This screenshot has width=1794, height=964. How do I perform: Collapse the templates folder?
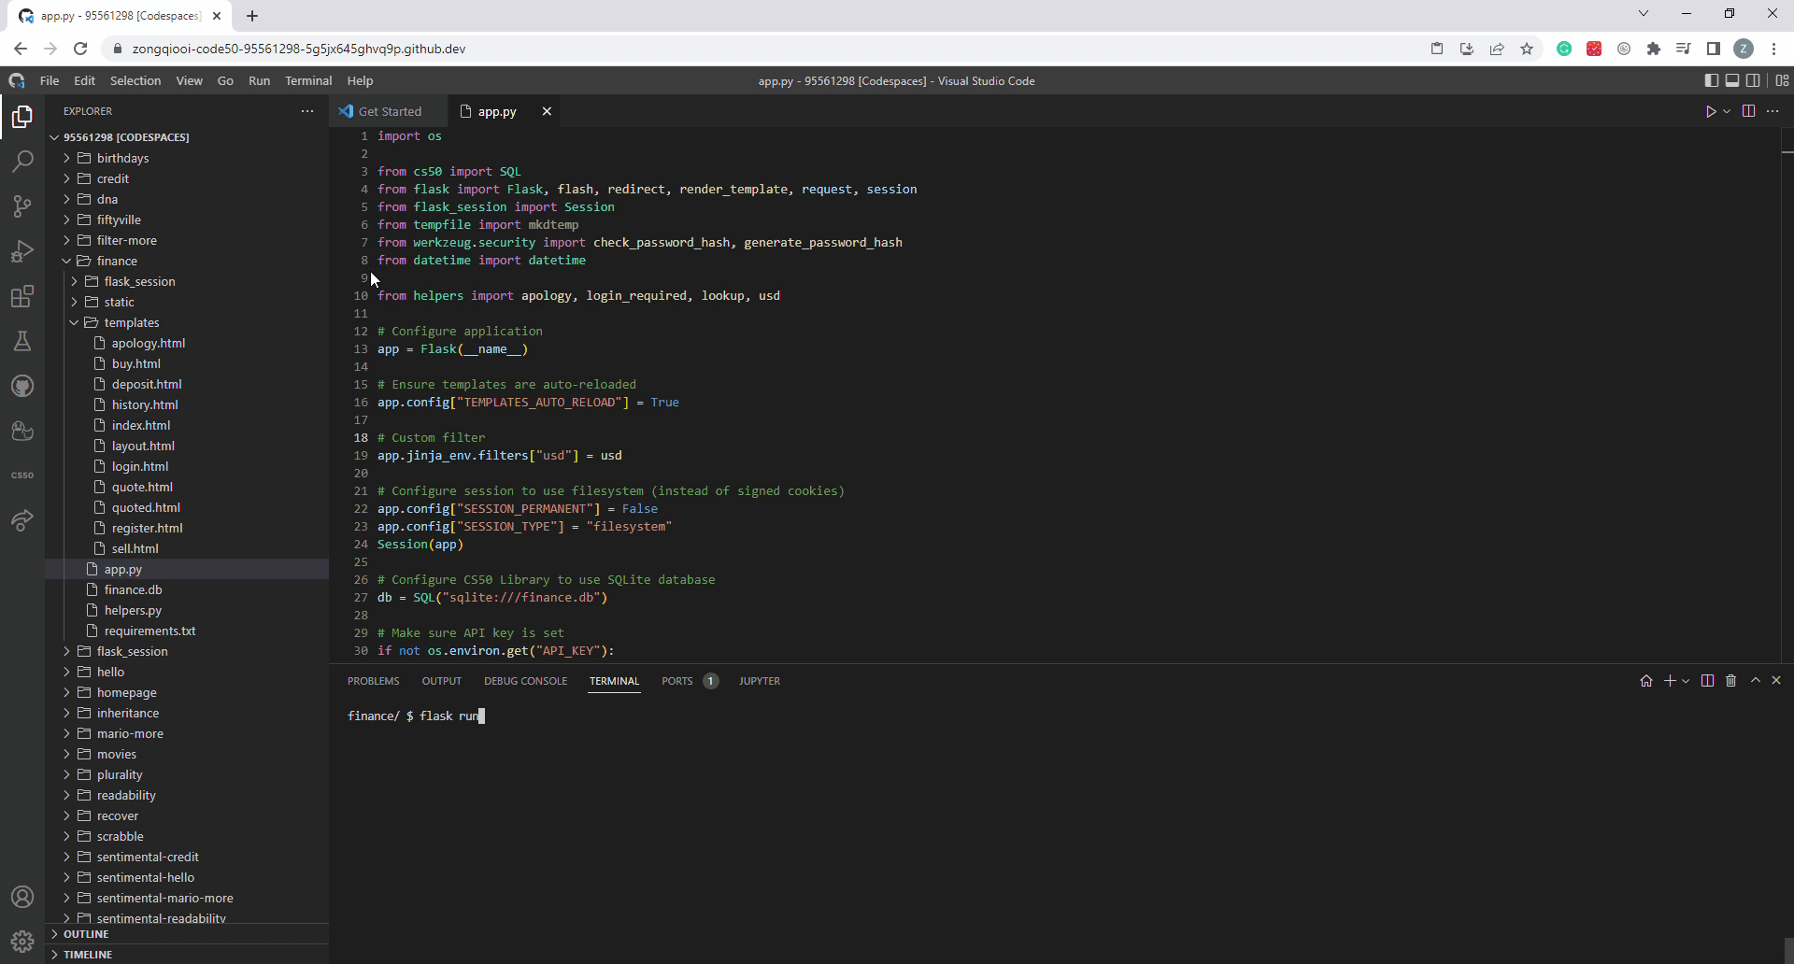(x=74, y=322)
